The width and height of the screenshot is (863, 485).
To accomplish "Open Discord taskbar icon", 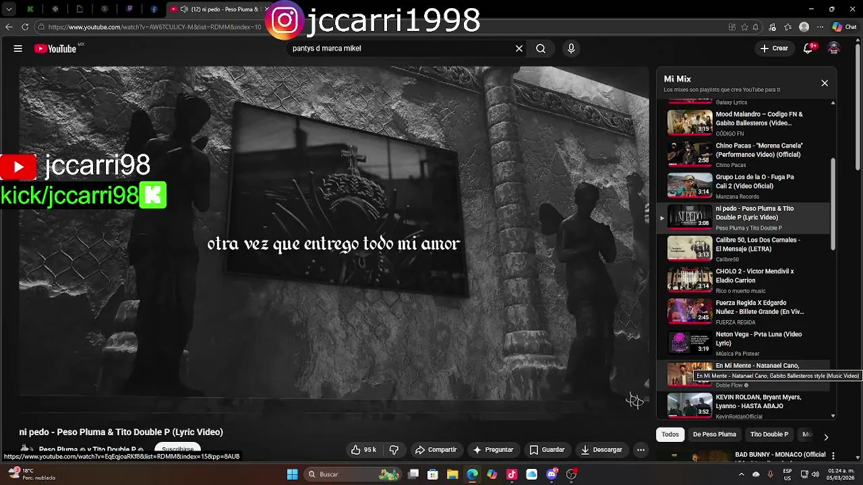I will 552,474.
